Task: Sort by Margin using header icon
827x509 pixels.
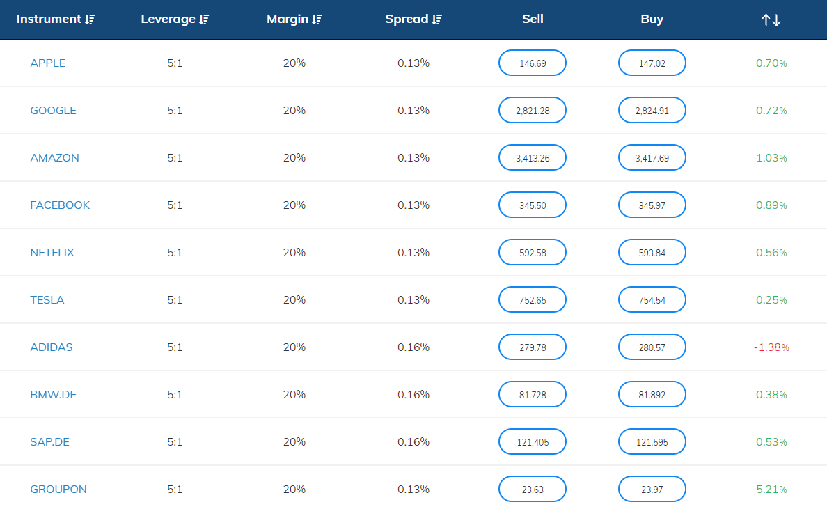Action: pos(317,19)
